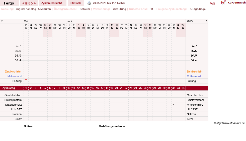Click the right Zervixschleim label
246x141 pixels.
195,71
